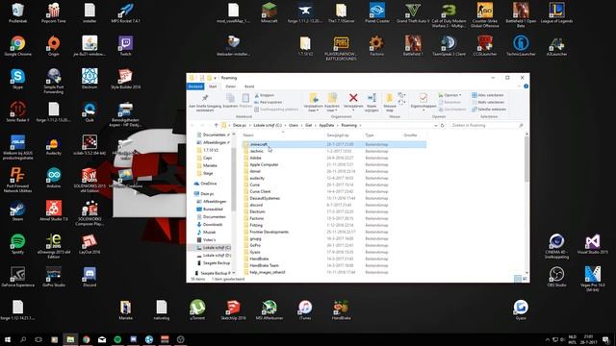Screen dimensions: 616x346
Task: Select the .technic folder row
Action: point(334,151)
